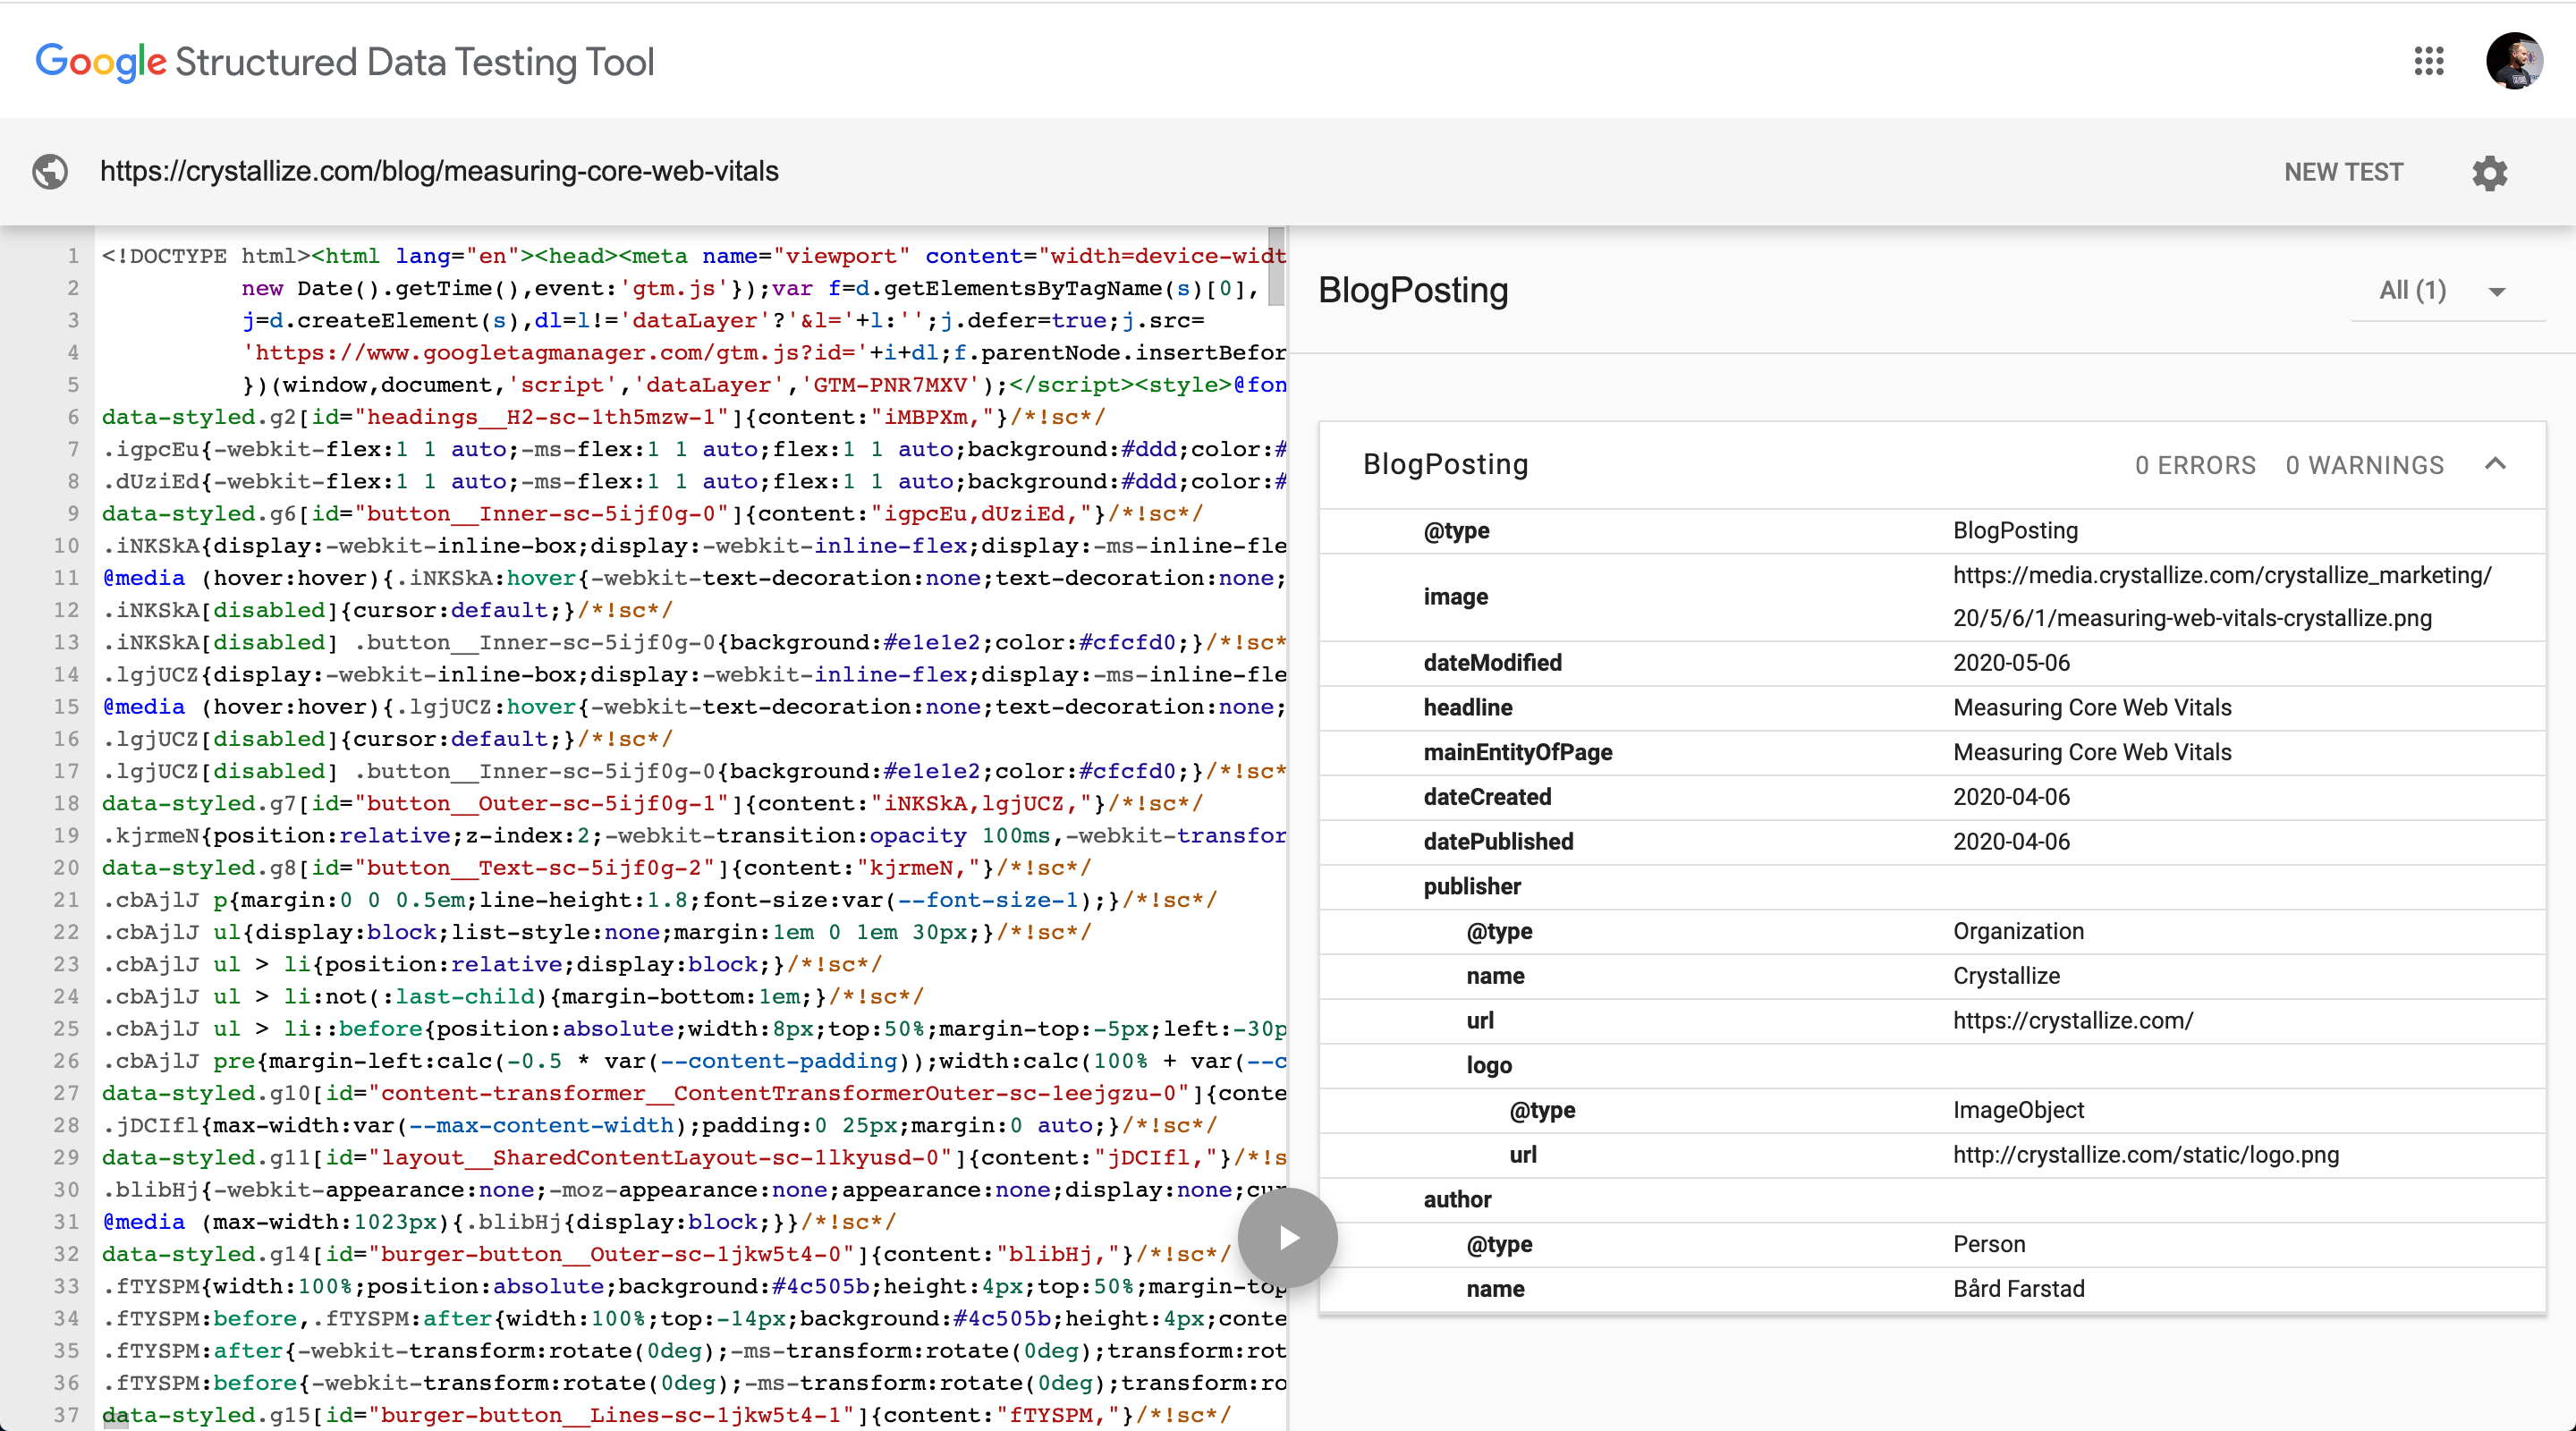Click the tested URL crystallize.com/blog/measuring-core-web-vitals
Image resolution: width=2576 pixels, height=1431 pixels.
(439, 171)
